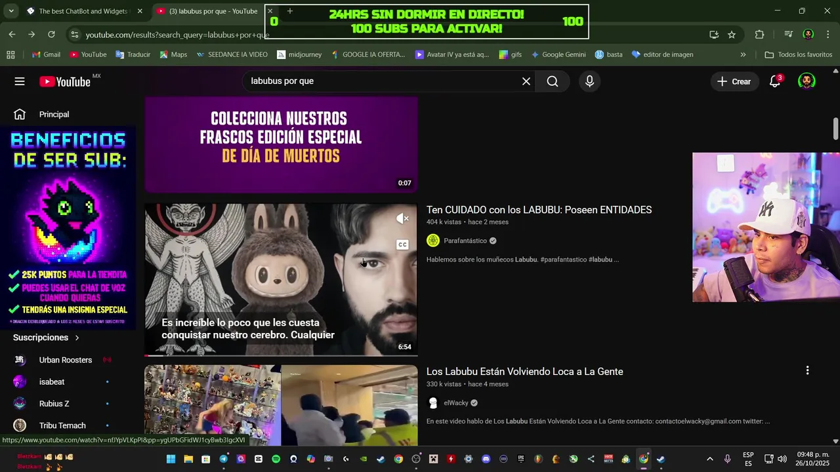Open the volume control in system tray
Viewport: 840px width, 472px height.
click(x=782, y=459)
